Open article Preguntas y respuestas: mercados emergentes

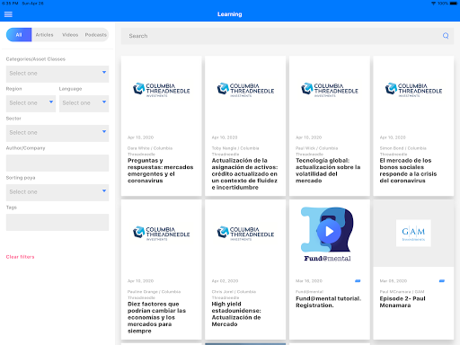pos(161,171)
